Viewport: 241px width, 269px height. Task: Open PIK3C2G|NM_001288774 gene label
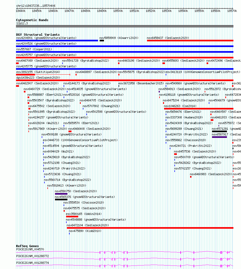33,263
